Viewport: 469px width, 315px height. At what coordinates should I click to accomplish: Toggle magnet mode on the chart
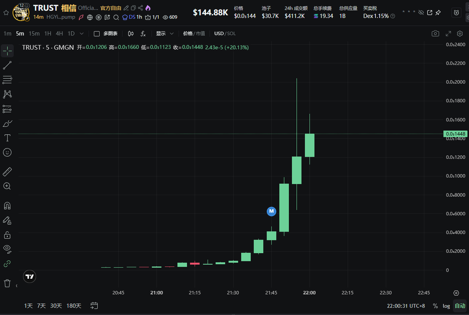[7, 206]
